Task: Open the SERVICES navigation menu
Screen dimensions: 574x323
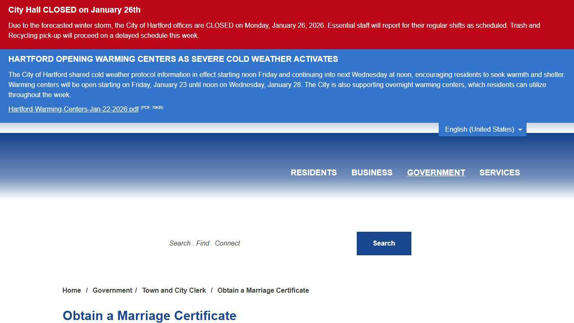Action: pyautogui.click(x=500, y=172)
